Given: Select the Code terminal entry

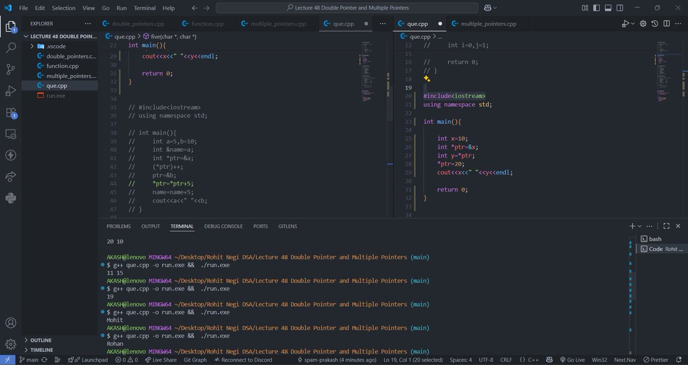Looking at the screenshot, I should point(661,249).
